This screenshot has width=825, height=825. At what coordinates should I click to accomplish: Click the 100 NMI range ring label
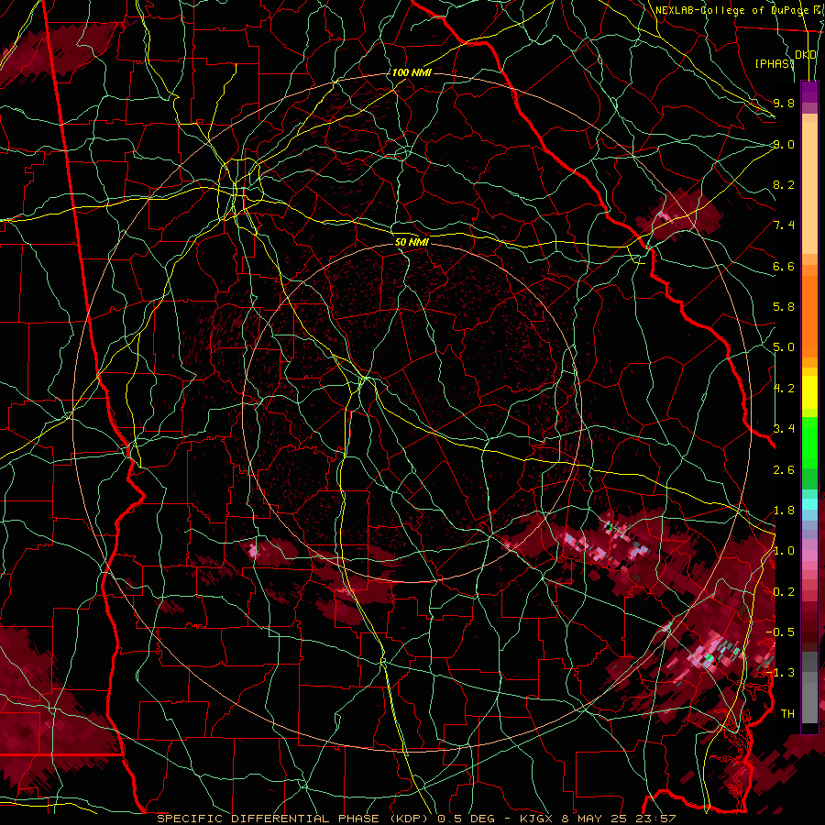coord(412,72)
